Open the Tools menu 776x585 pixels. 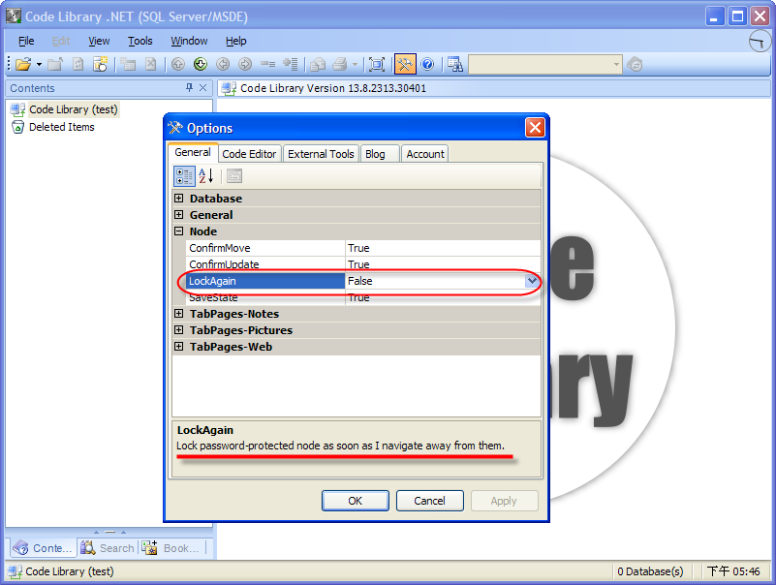coord(140,41)
